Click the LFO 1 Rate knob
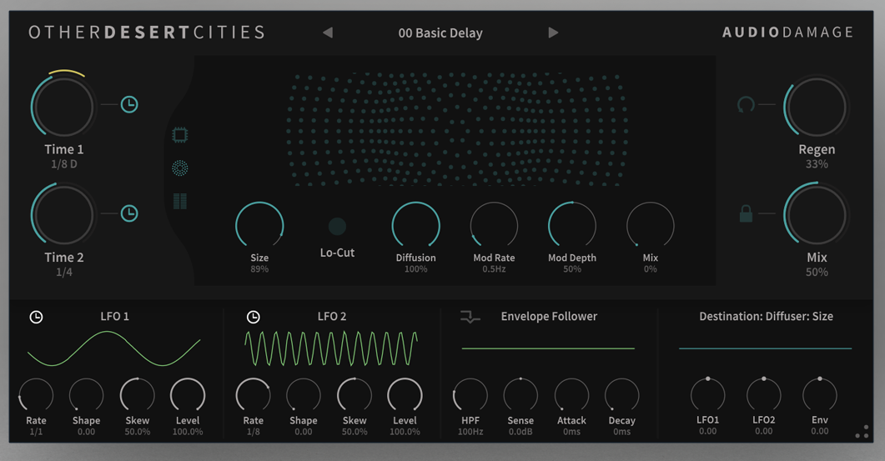Image resolution: width=885 pixels, height=461 pixels. tap(36, 395)
